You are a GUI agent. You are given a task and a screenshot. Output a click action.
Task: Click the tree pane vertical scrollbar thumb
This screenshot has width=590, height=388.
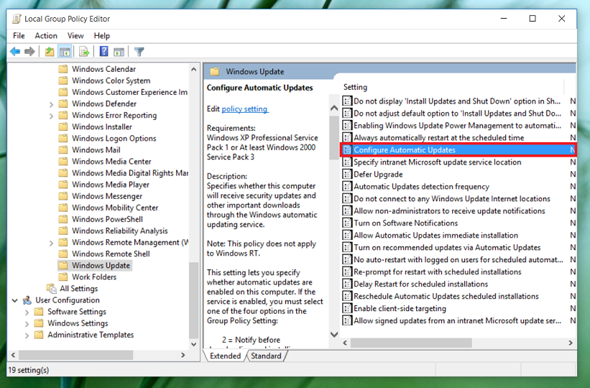194,300
